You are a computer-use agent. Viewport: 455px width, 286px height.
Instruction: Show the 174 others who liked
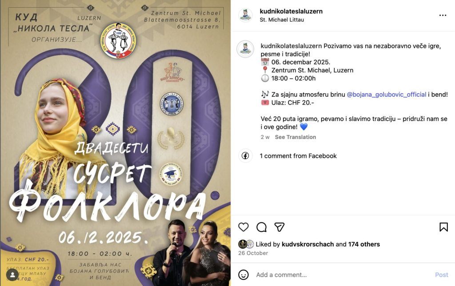(364, 244)
